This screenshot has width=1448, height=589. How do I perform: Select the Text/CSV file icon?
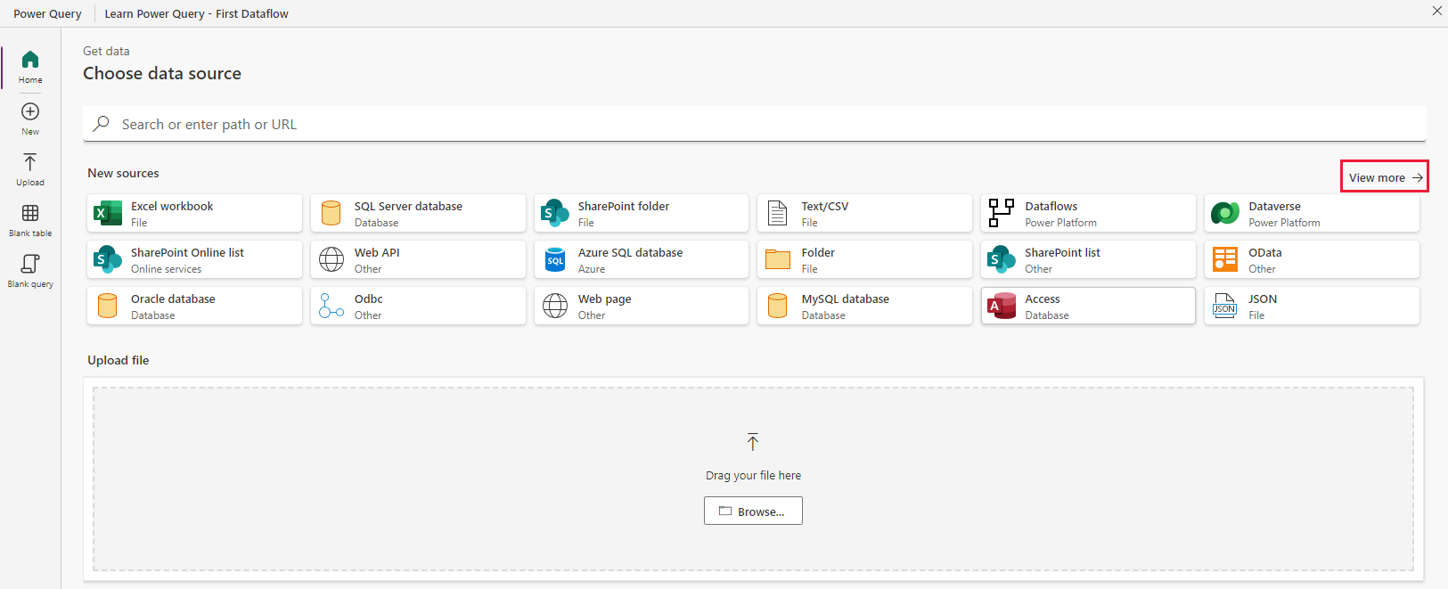click(778, 213)
